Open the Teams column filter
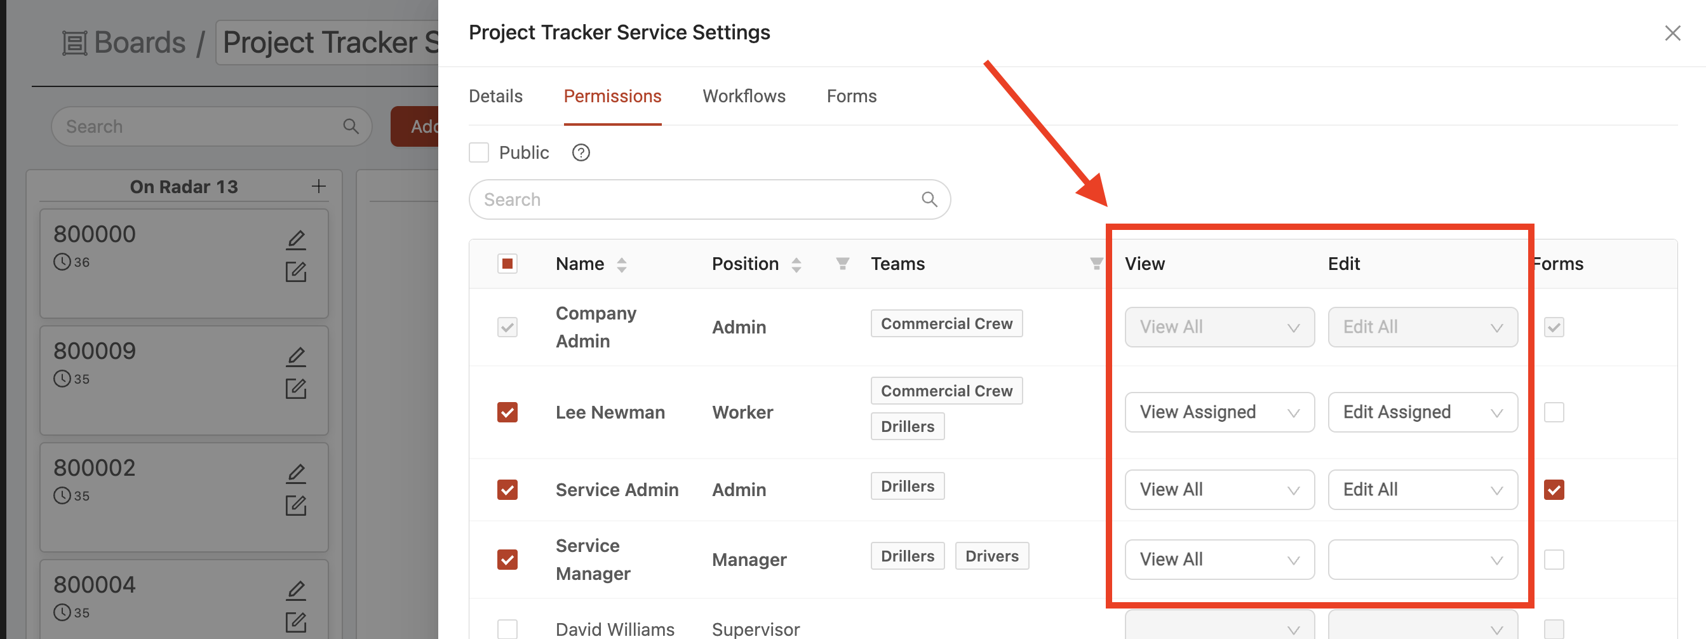Viewport: 1706px width, 639px height. 1096,264
